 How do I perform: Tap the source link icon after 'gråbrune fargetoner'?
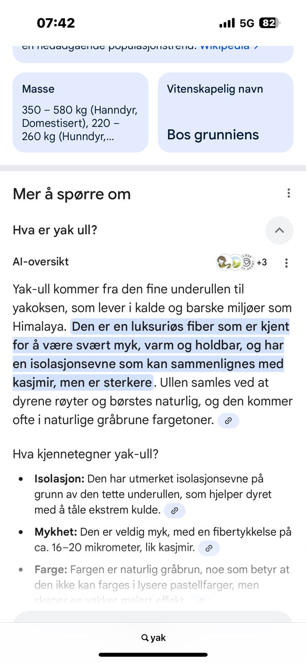[x=228, y=421]
